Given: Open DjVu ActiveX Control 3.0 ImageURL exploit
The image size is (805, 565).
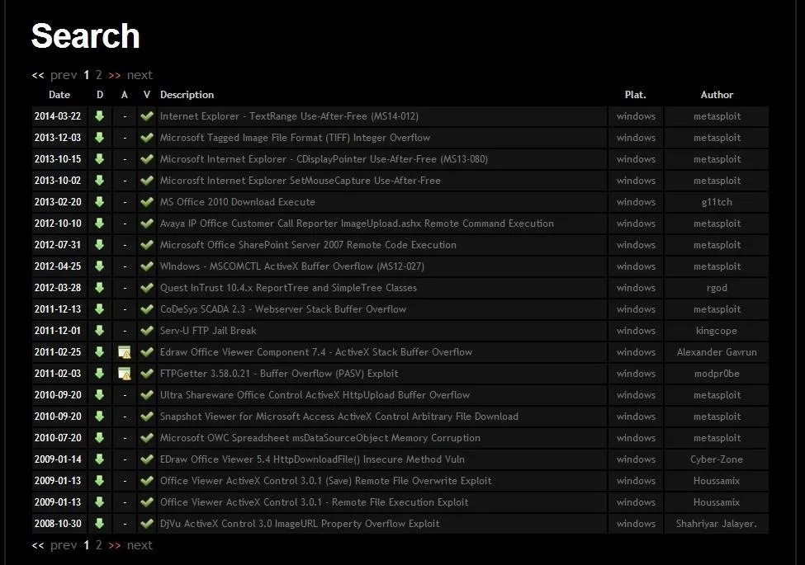Looking at the screenshot, I should (x=300, y=524).
